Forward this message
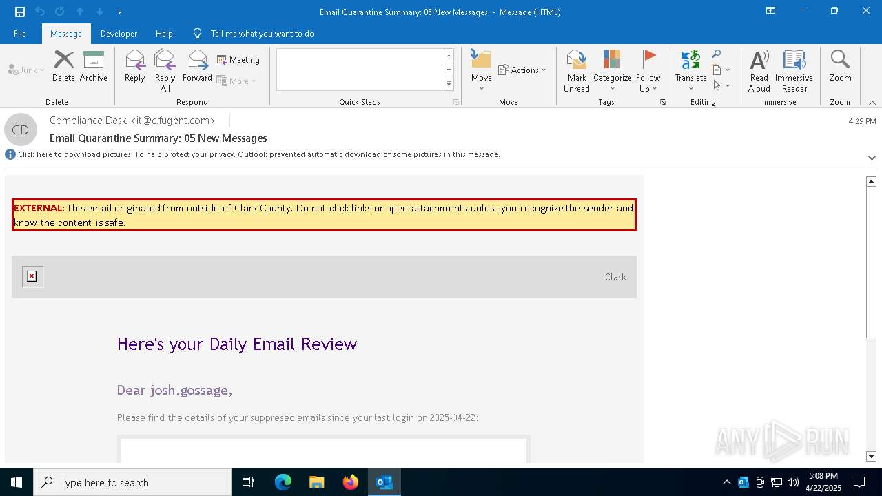The width and height of the screenshot is (882, 496). 198,66
